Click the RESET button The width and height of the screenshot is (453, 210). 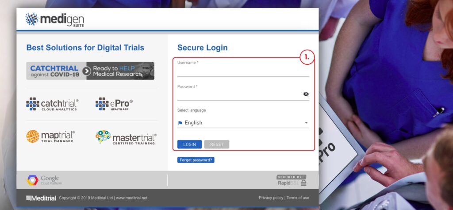(x=217, y=144)
